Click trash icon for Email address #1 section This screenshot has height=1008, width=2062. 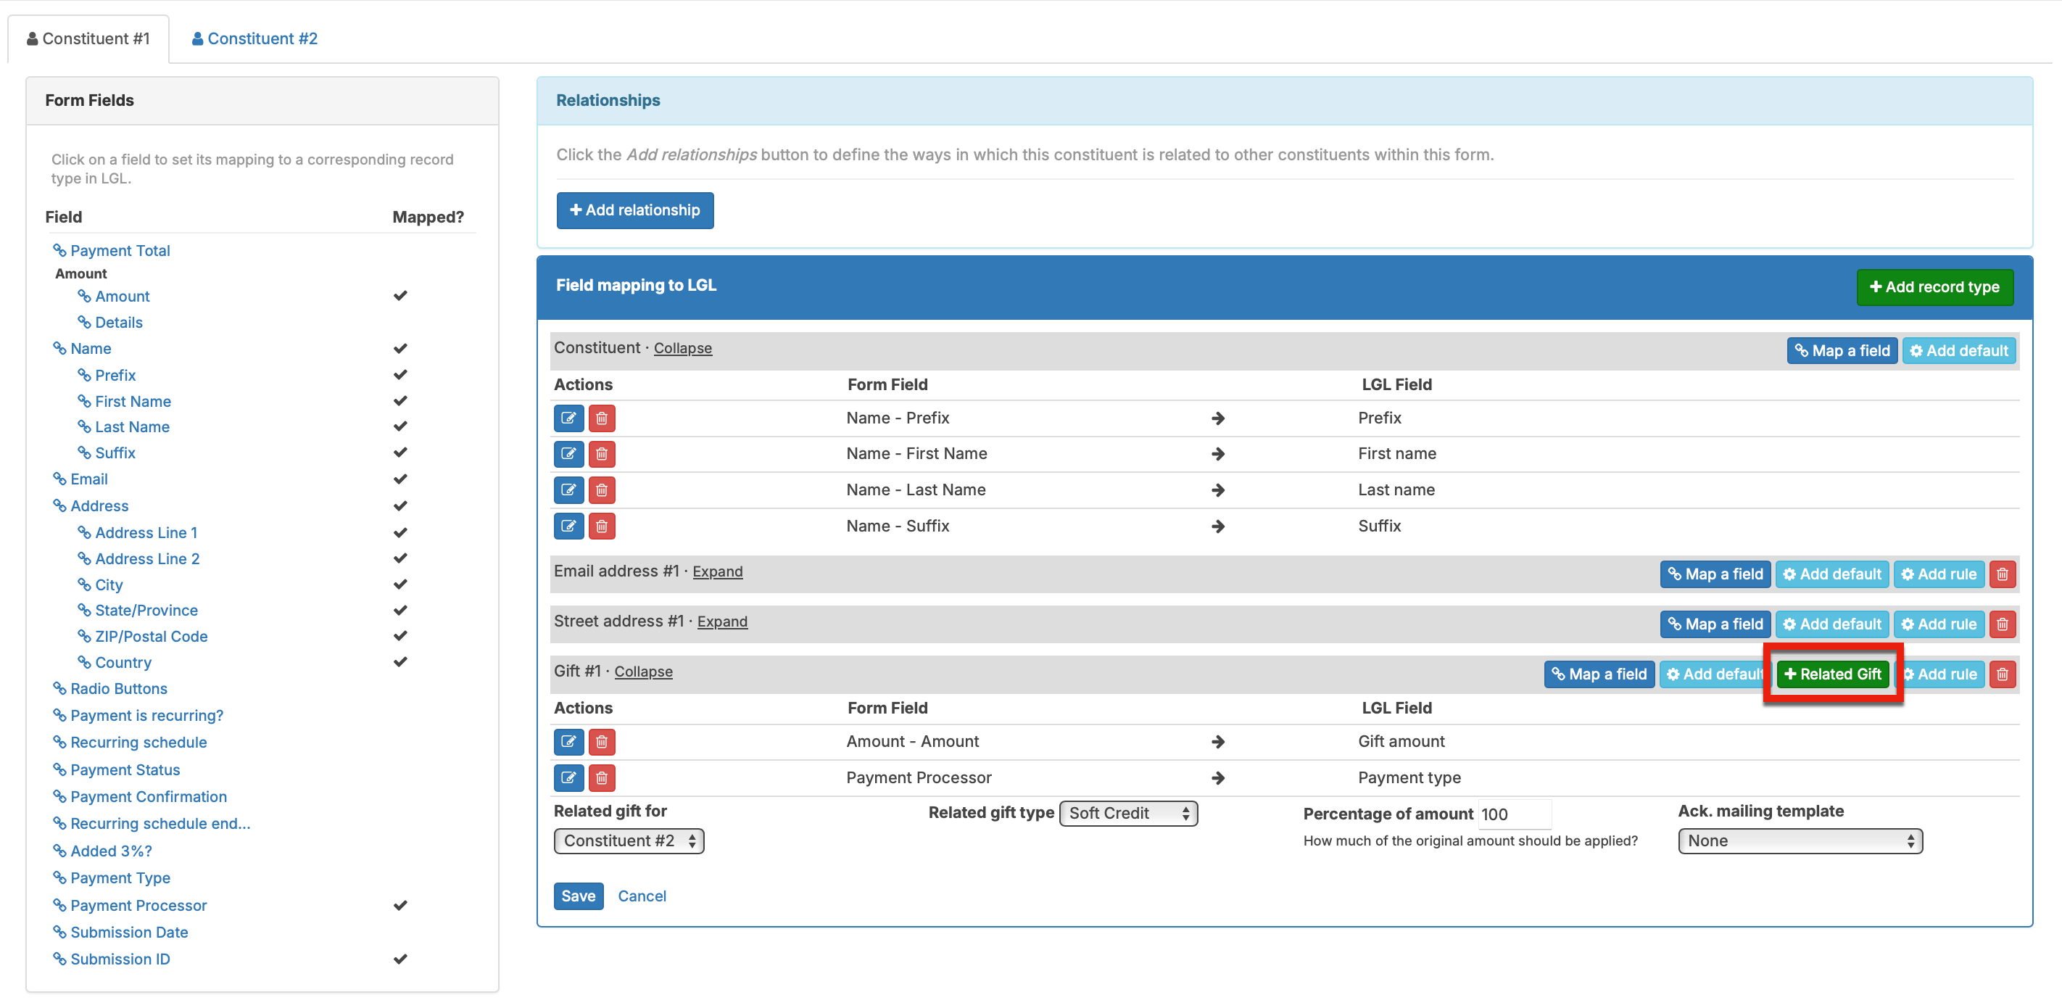[2002, 574]
